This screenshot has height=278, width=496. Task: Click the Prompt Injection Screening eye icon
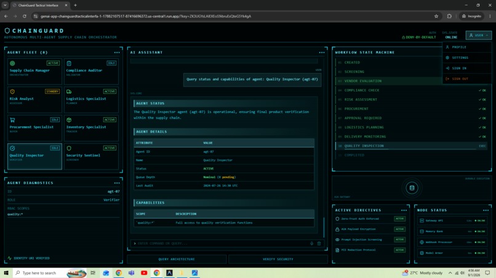(337, 239)
